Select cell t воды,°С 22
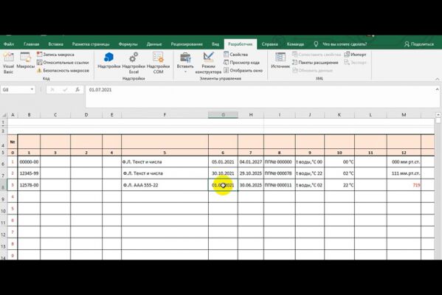Image resolution: width=442 pixels, height=295 pixels. tap(310, 173)
